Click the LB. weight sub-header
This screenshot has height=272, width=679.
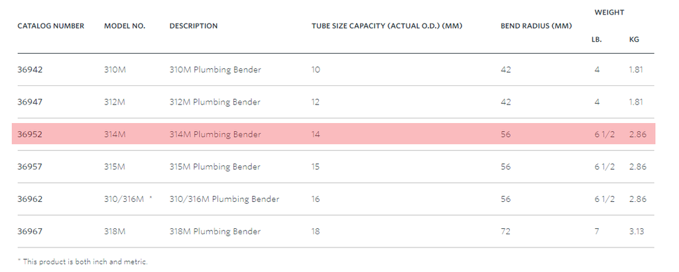click(x=597, y=40)
